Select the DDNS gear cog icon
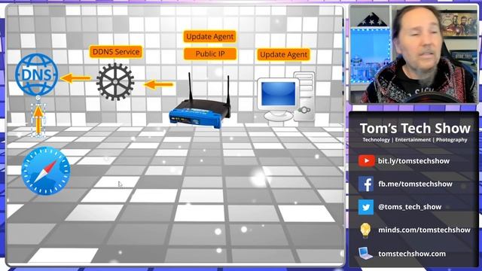Viewport: 482px width, 271px height. pyautogui.click(x=115, y=82)
